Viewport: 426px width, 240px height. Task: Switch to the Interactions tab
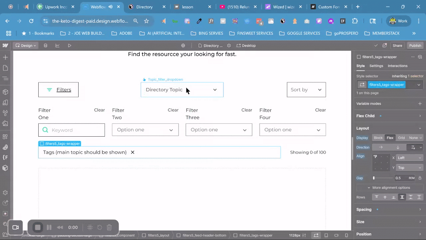pyautogui.click(x=397, y=66)
